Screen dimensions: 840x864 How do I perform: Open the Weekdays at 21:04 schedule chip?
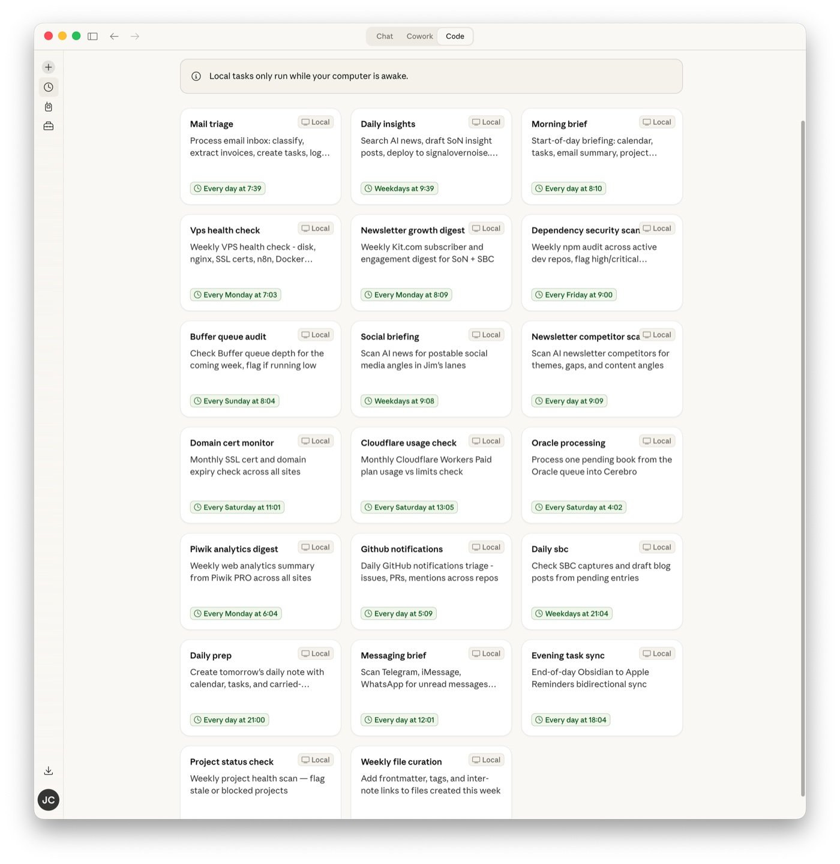pyautogui.click(x=571, y=613)
